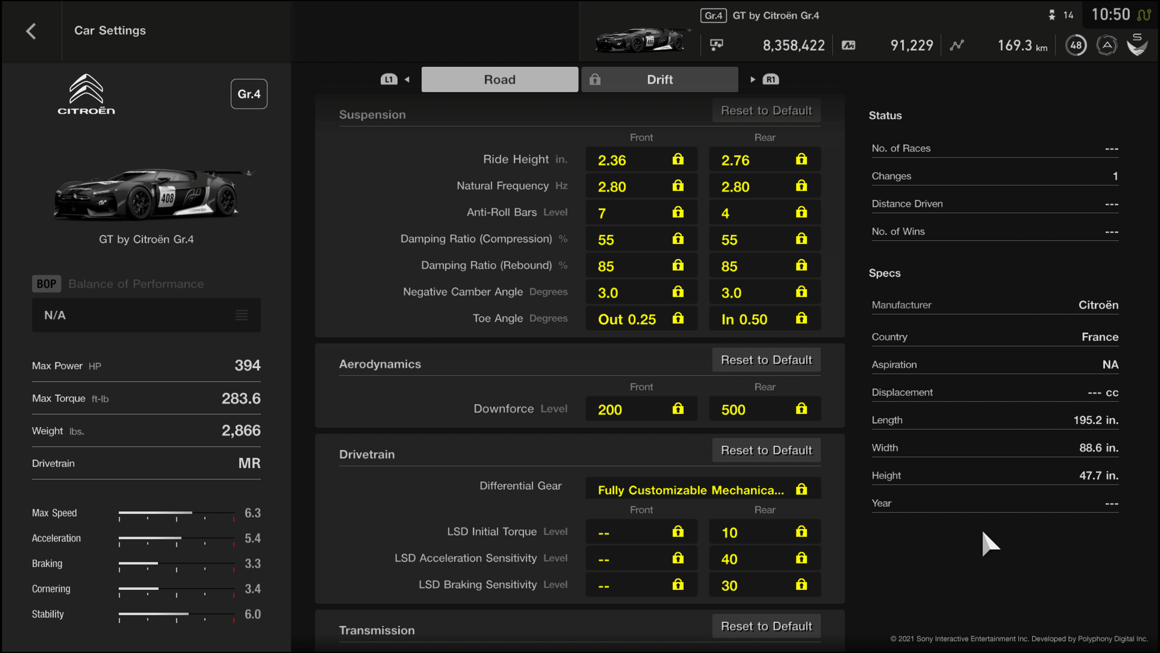Screen dimensions: 1160x653
Task: Click the lock on front Damping Ratio Compression
Action: [x=678, y=239]
